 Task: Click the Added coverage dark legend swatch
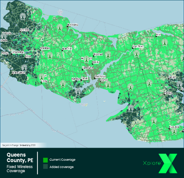pyautogui.click(x=45, y=166)
